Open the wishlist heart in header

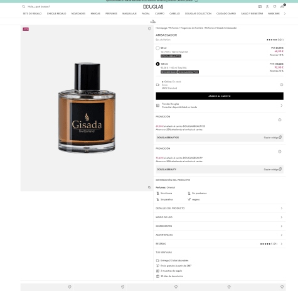[x=275, y=7]
